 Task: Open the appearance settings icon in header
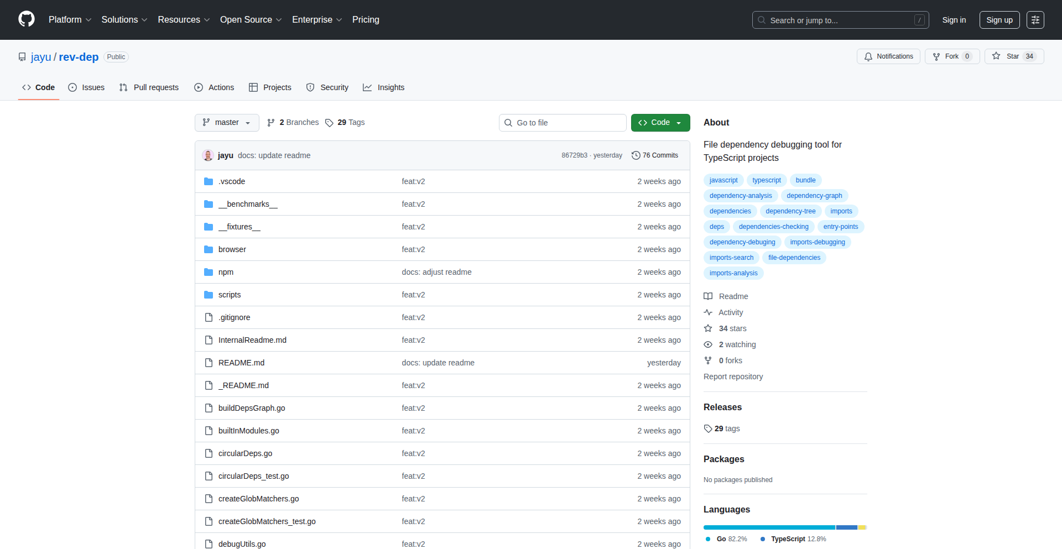point(1035,20)
